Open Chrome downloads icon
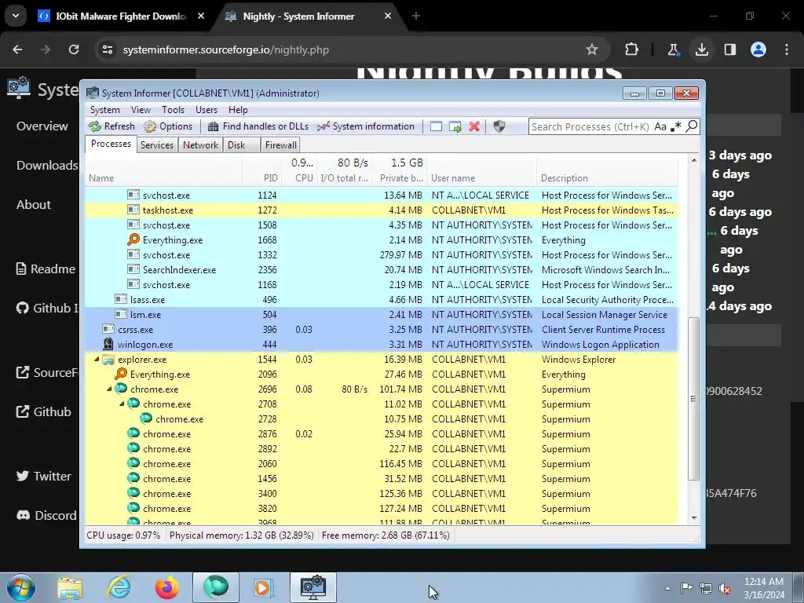 point(701,49)
